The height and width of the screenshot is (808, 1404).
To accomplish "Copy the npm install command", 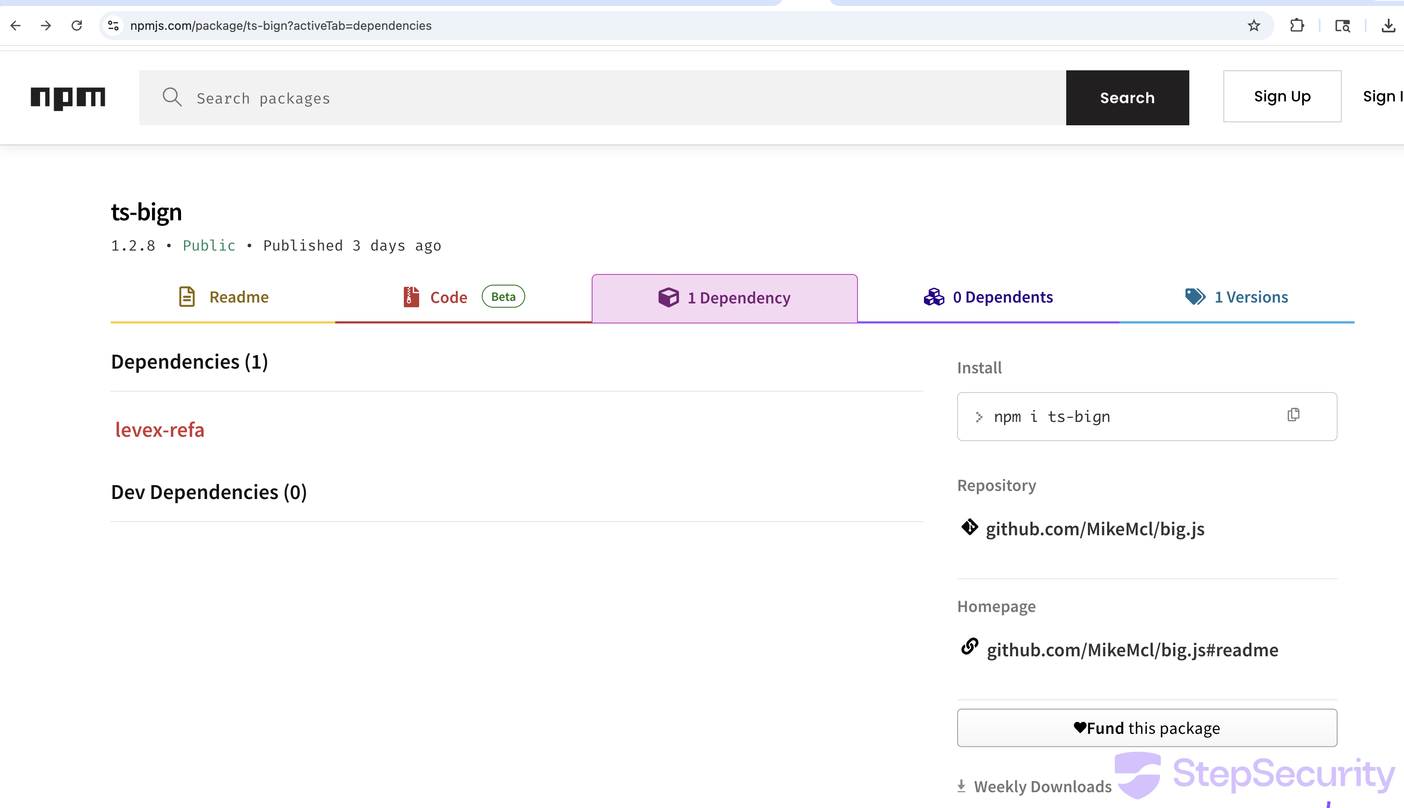I will [1293, 415].
